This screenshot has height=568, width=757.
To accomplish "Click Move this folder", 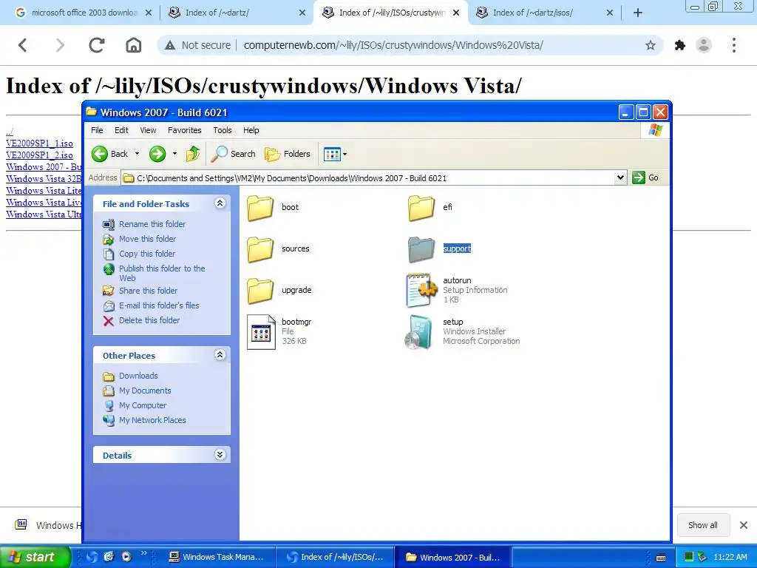I will [x=147, y=239].
